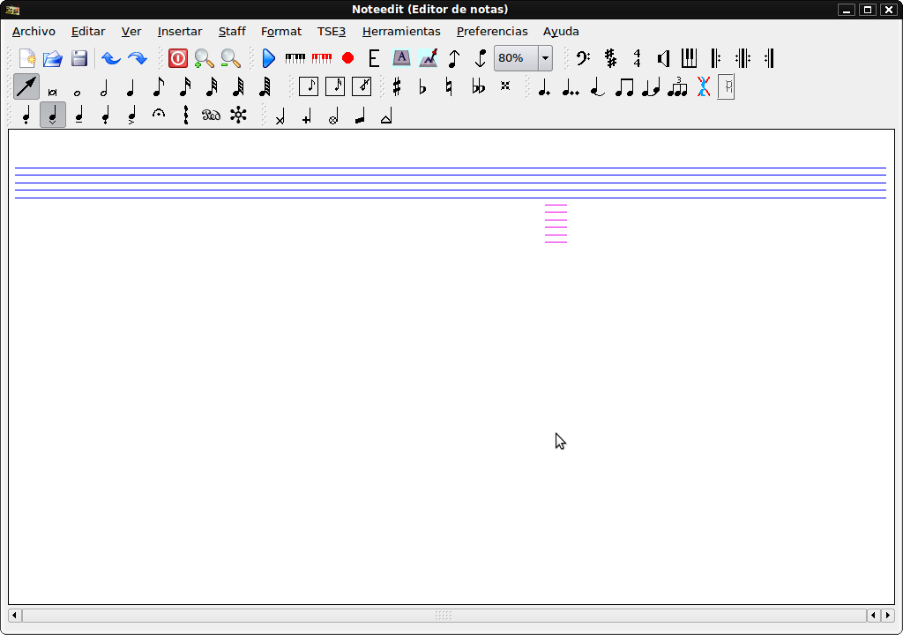Image resolution: width=903 pixels, height=635 pixels.
Task: Click the piano keys icon
Action: 690,58
